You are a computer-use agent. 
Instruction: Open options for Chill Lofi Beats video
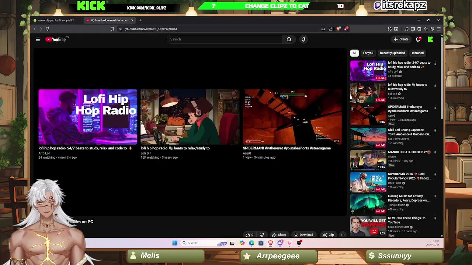coord(435,130)
